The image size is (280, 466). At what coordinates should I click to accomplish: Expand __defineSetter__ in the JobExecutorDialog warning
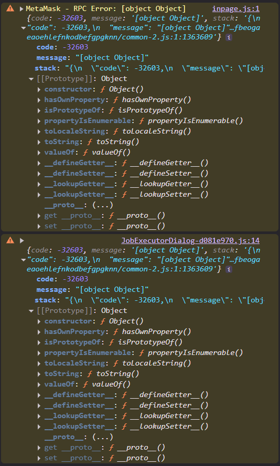(x=39, y=406)
